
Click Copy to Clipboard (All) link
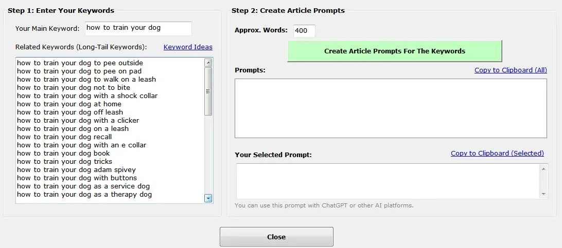point(511,70)
